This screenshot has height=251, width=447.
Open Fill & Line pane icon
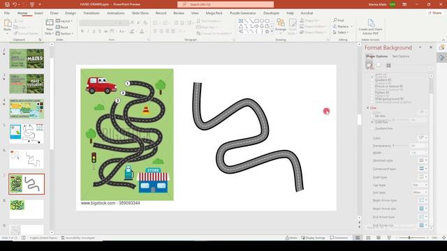[x=369, y=66]
